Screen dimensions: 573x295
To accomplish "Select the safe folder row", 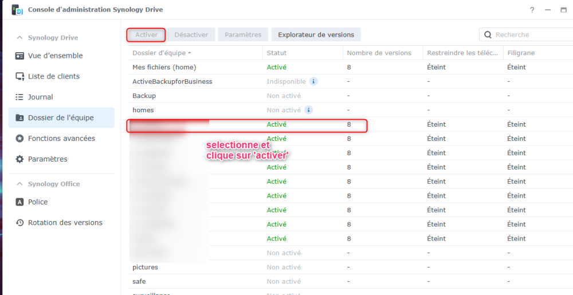I will tap(351, 281).
